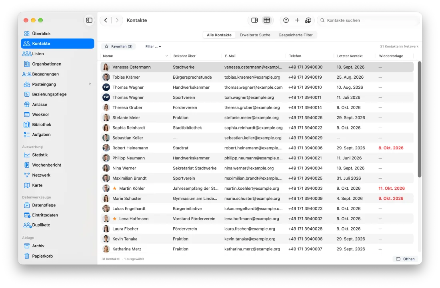This screenshot has height=288, width=440.
Task: Open Aufgaben in the sidebar
Action: pos(58,135)
